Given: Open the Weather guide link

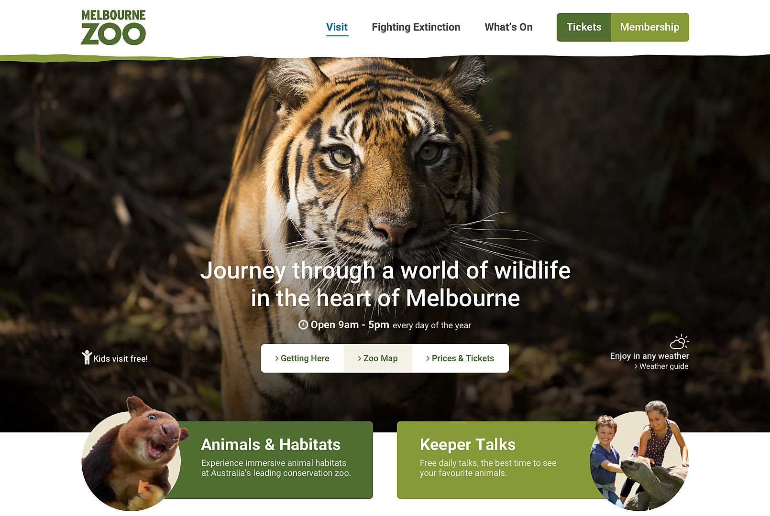Looking at the screenshot, I should [664, 366].
